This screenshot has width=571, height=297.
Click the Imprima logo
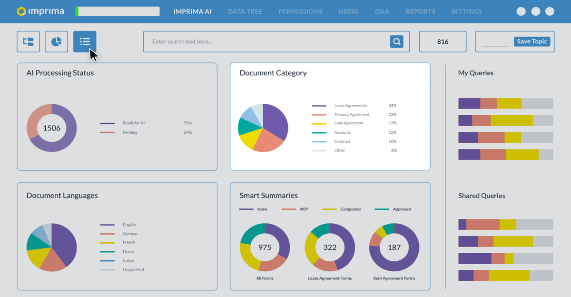click(42, 11)
